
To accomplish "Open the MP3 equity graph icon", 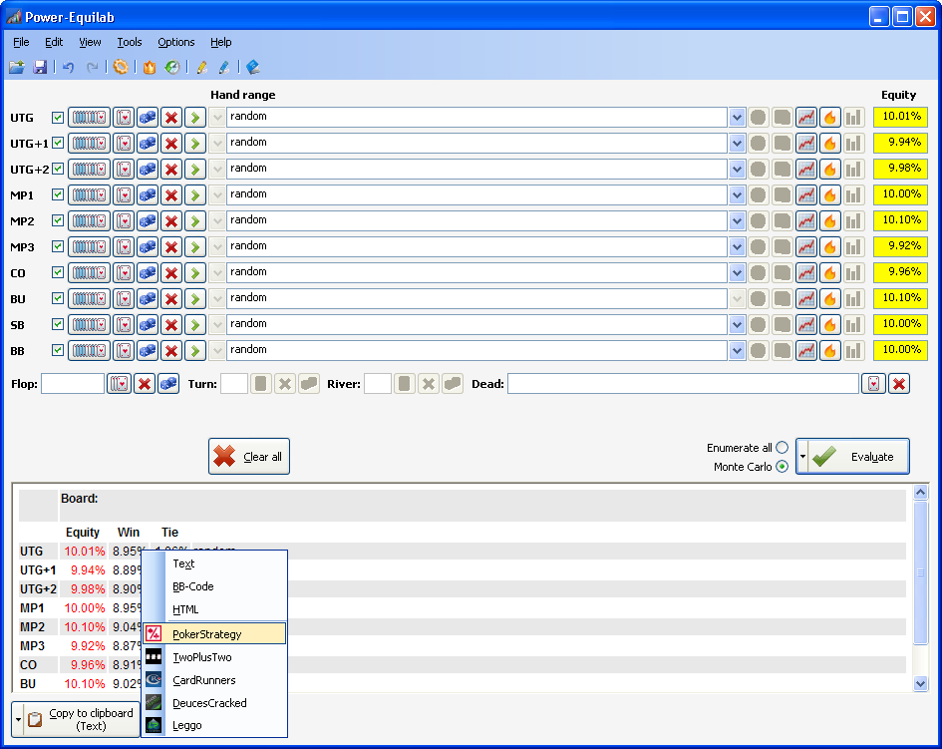I will [806, 246].
